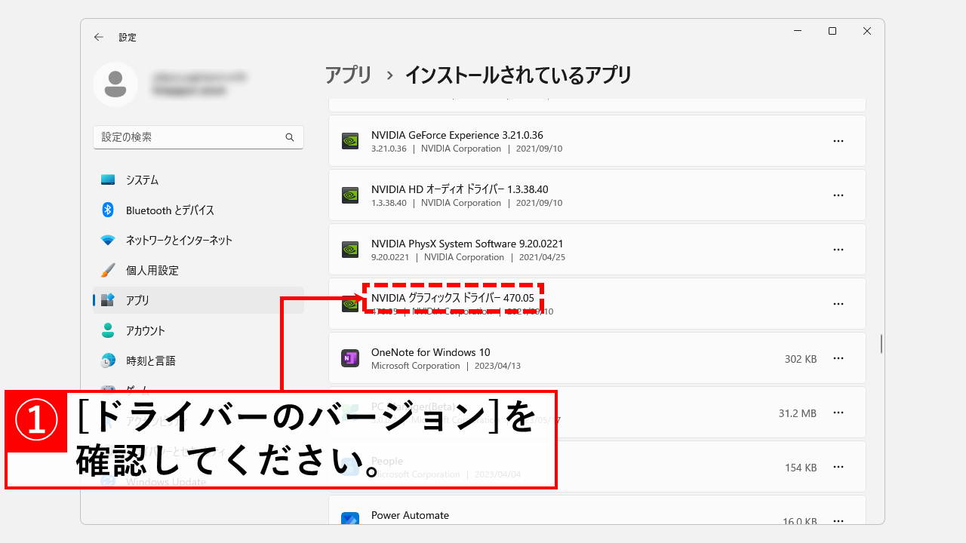The image size is (966, 543).
Task: Open more options for NVIDIA GeForce Experience
Action: (838, 141)
